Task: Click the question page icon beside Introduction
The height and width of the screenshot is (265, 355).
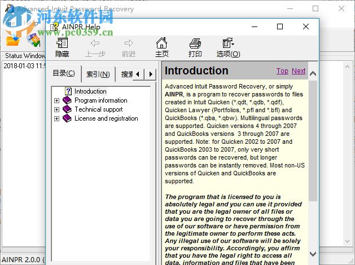Action: tap(68, 91)
